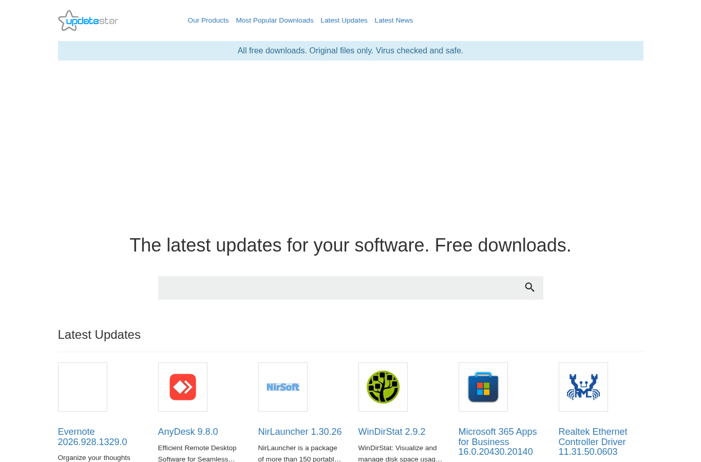The width and height of the screenshot is (701, 462).
Task: Click the blank Evernote thumbnail box
Action: tap(83, 387)
